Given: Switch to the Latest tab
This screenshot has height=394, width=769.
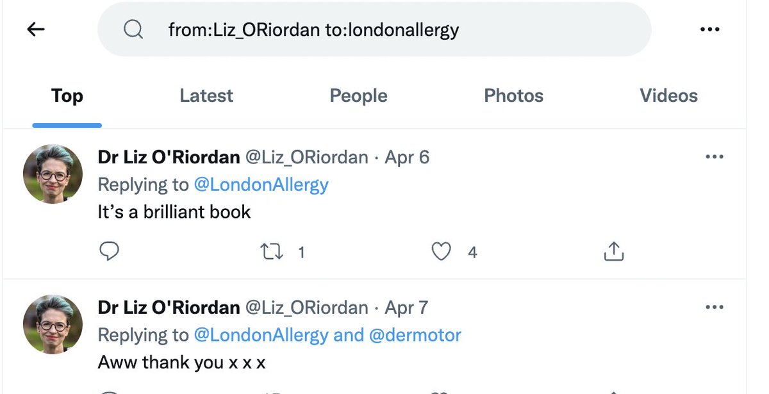Looking at the screenshot, I should click(x=206, y=96).
